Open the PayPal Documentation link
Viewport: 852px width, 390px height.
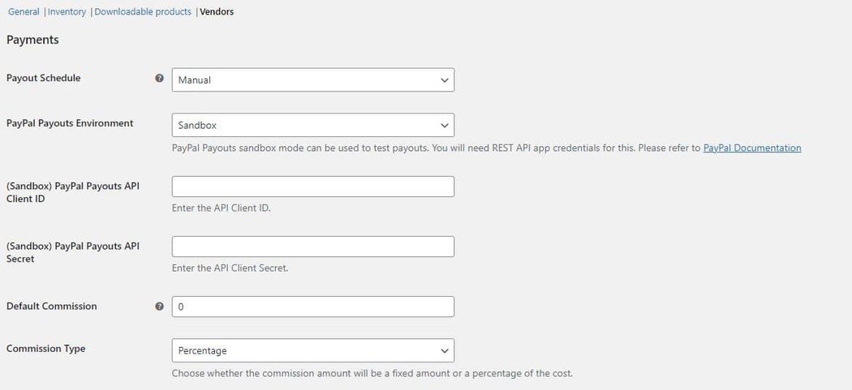752,148
